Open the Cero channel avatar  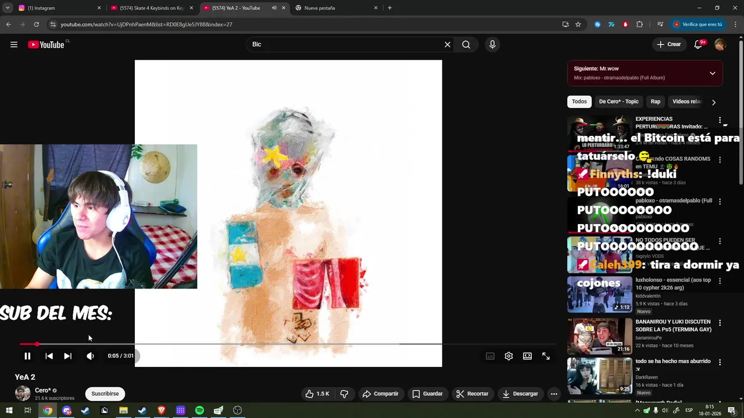(x=23, y=393)
